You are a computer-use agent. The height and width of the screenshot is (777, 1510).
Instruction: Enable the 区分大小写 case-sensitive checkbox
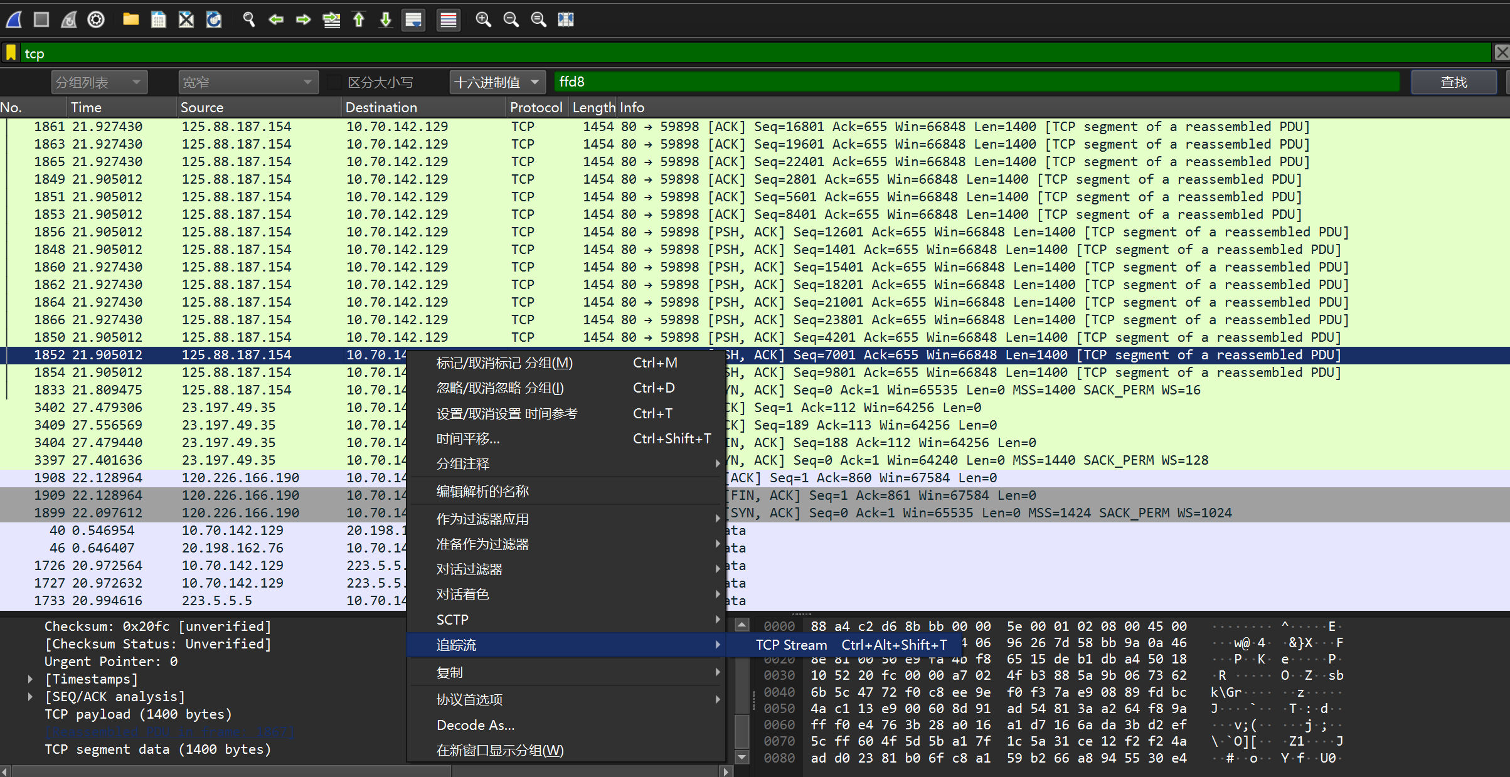coord(335,82)
